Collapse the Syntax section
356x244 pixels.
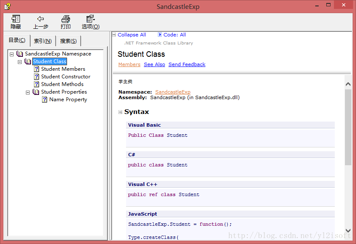click(121, 112)
